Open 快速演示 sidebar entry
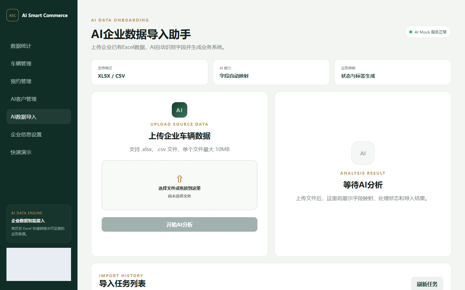 click(39, 152)
